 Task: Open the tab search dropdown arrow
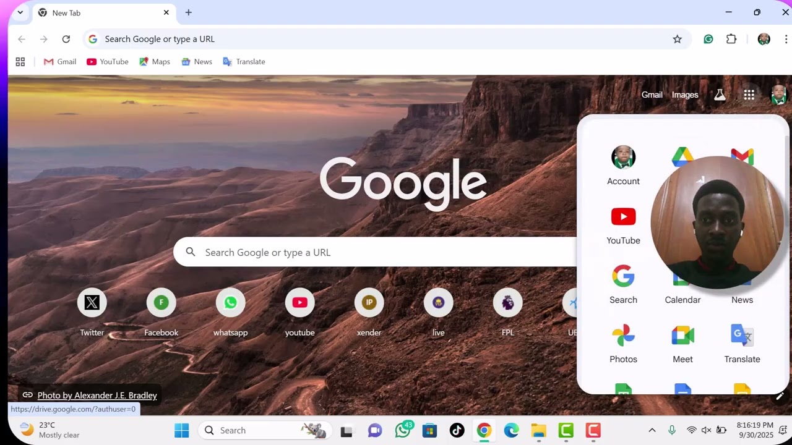click(20, 12)
